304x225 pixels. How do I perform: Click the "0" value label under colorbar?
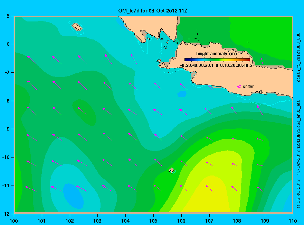click(x=217, y=65)
